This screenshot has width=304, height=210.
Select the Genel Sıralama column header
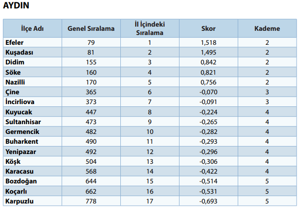click(91, 28)
